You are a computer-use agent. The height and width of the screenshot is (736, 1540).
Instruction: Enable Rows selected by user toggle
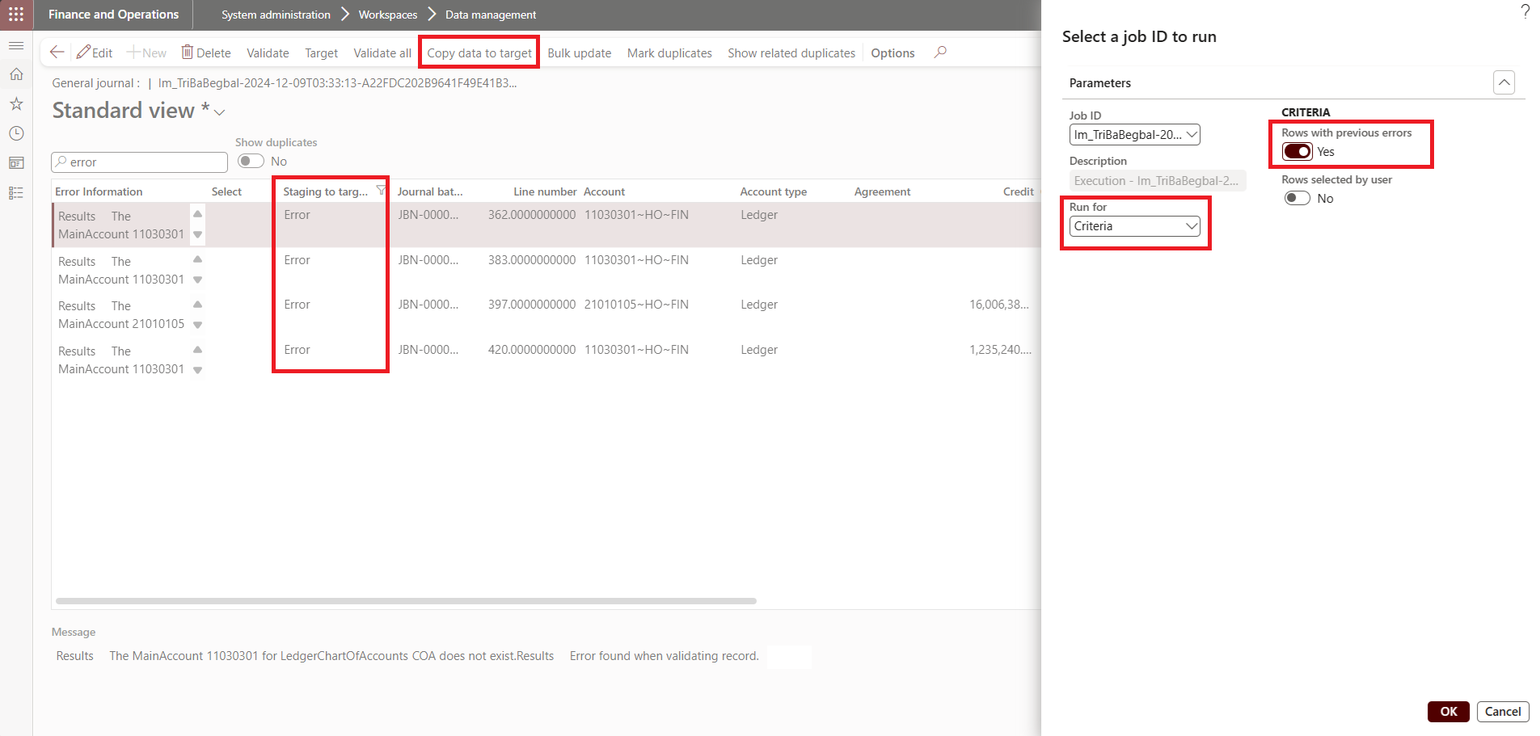pos(1297,199)
